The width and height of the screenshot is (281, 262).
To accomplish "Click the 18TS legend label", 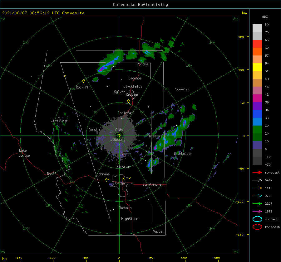I will [269, 212].
